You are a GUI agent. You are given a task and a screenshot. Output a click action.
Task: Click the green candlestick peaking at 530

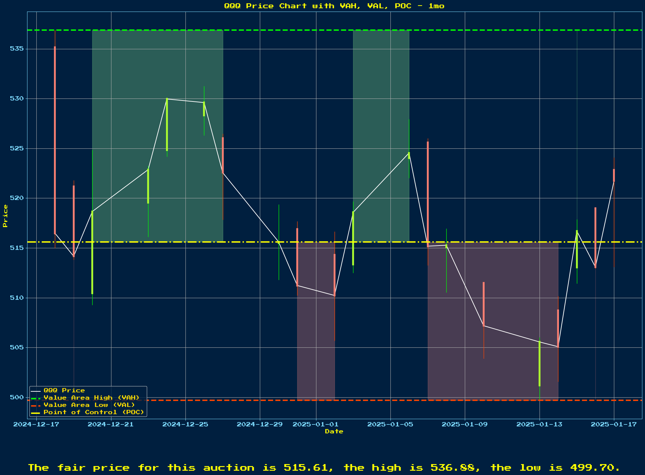[167, 124]
